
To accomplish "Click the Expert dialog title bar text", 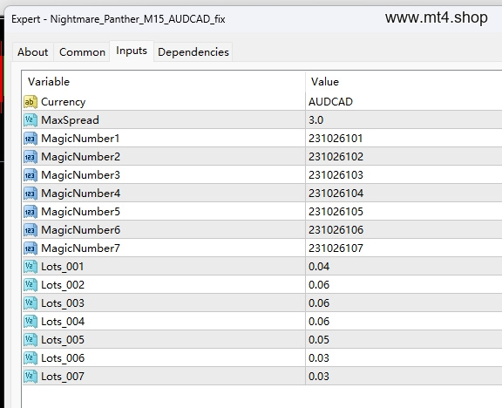I will (x=119, y=19).
